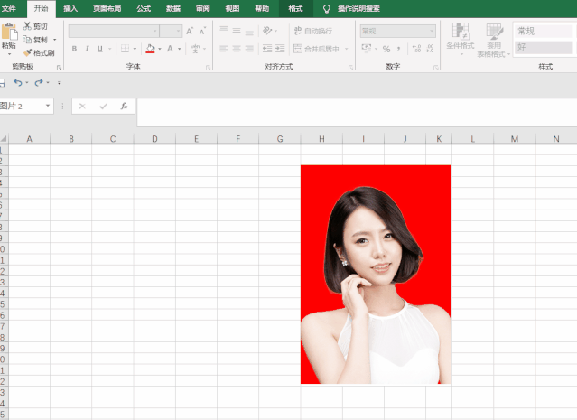Toggle Bold formatting
Viewport: 577px width, 420px height.
point(74,49)
